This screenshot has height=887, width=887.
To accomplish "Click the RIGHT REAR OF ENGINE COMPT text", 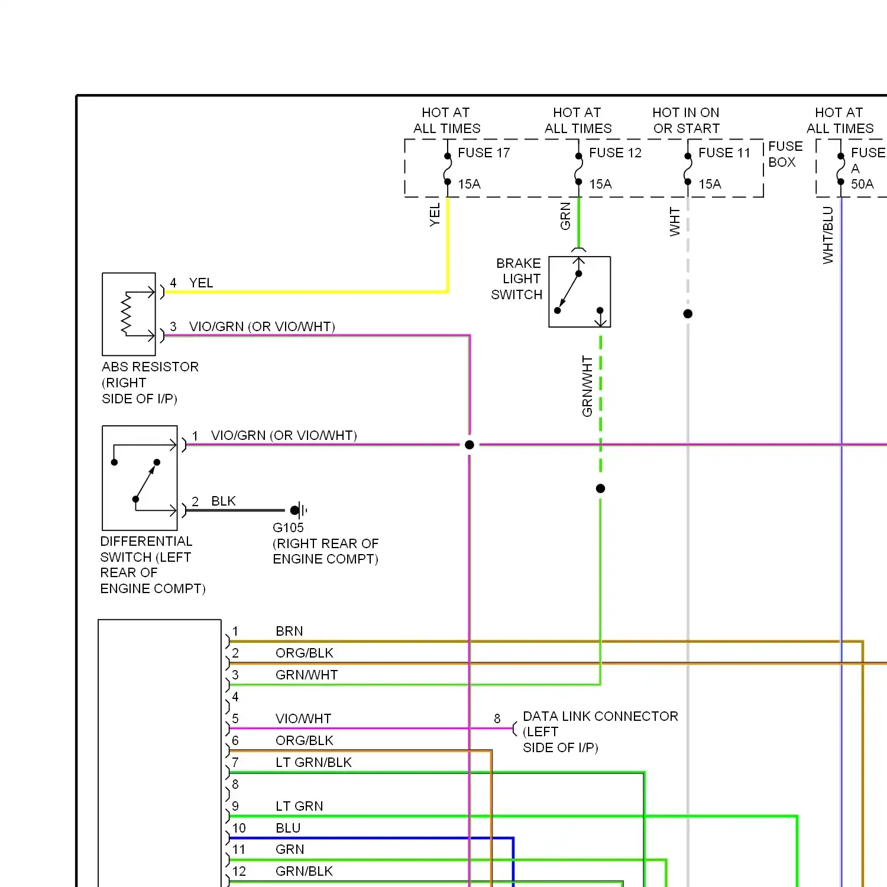I will [x=325, y=551].
